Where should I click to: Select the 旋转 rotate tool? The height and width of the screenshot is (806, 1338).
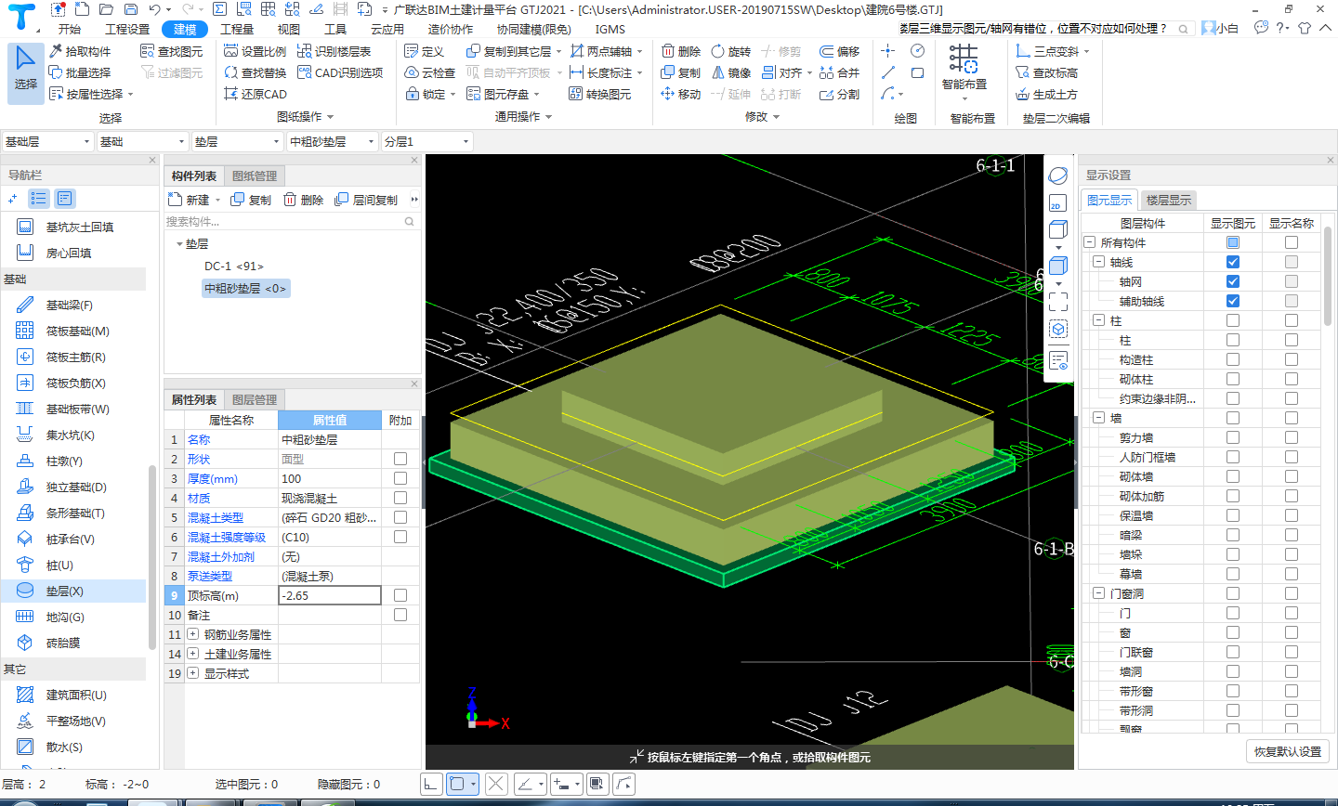(x=731, y=51)
